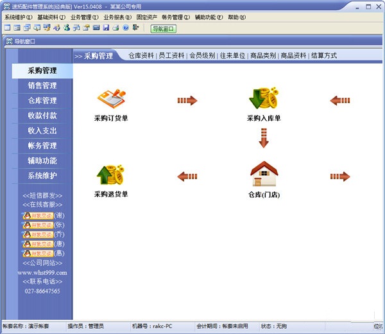Click 状态：无狗 in status bar
Viewport: 385px width, 334px height.
(274, 326)
